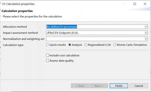Click the greyed-out Back button
The height and width of the screenshot is (92, 151).
point(80,86)
